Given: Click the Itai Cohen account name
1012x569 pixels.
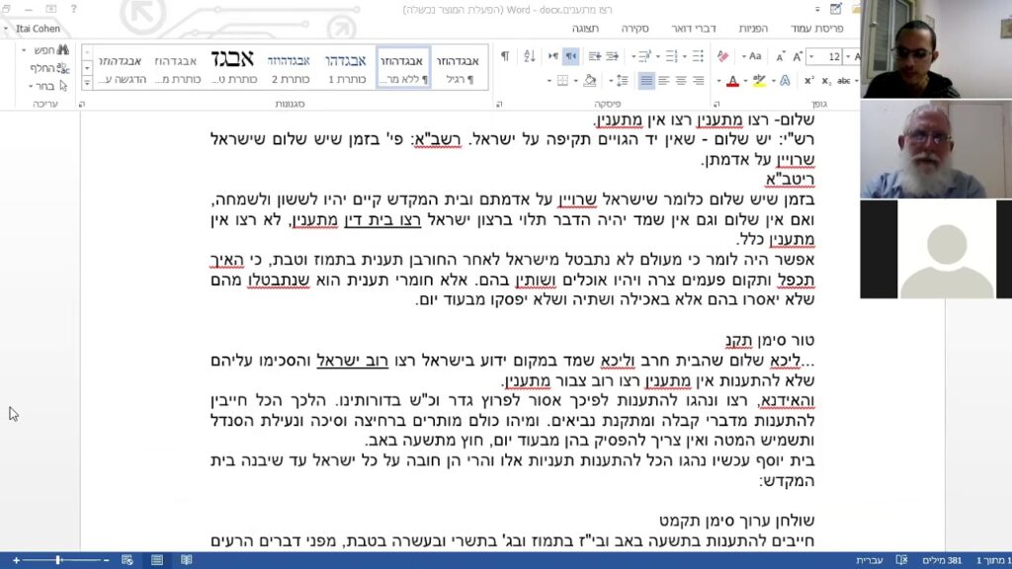Looking at the screenshot, I should click(38, 29).
